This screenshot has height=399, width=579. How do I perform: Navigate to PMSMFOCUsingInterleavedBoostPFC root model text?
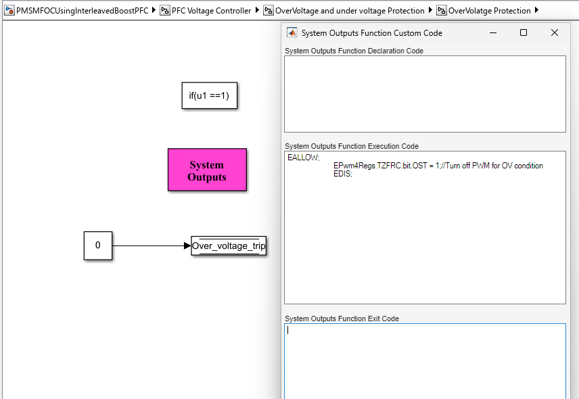82,10
